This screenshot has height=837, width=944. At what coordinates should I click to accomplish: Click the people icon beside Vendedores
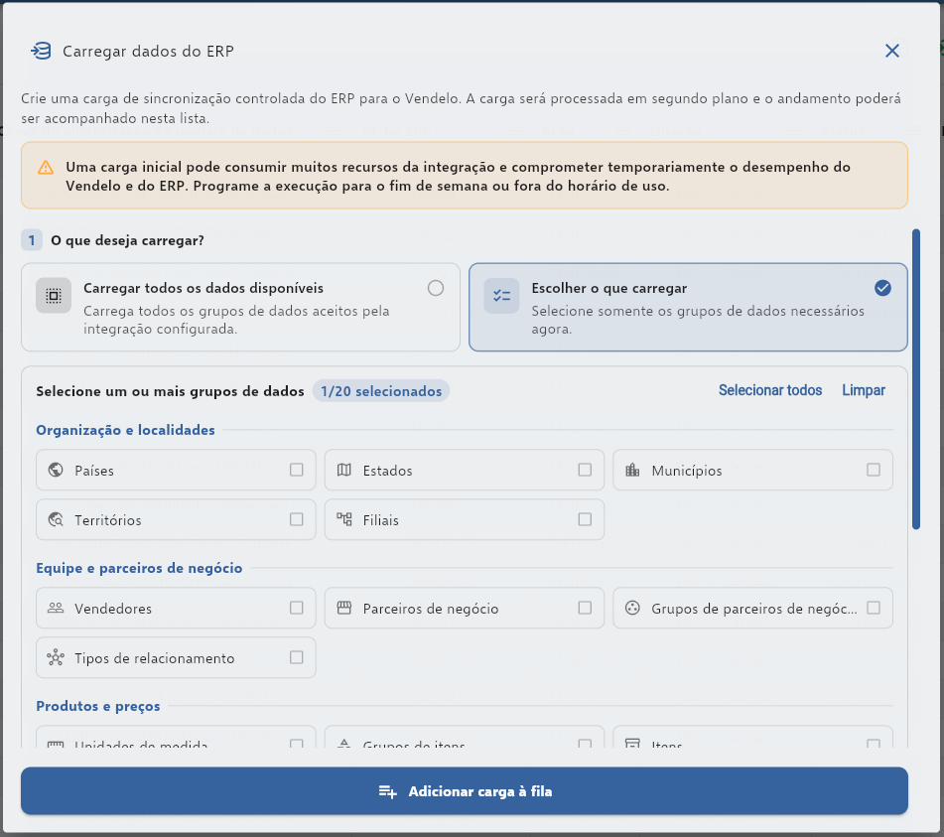point(56,608)
